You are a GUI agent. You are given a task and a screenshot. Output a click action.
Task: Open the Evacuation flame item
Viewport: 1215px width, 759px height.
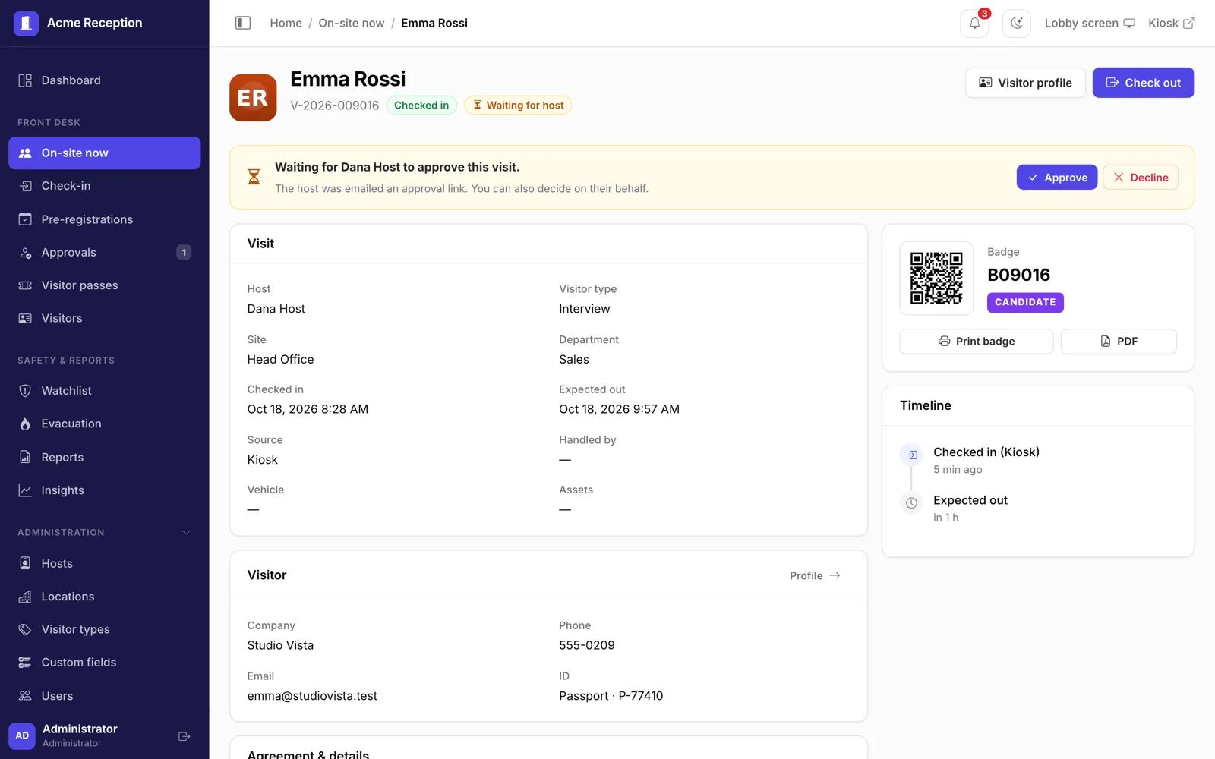coord(105,424)
